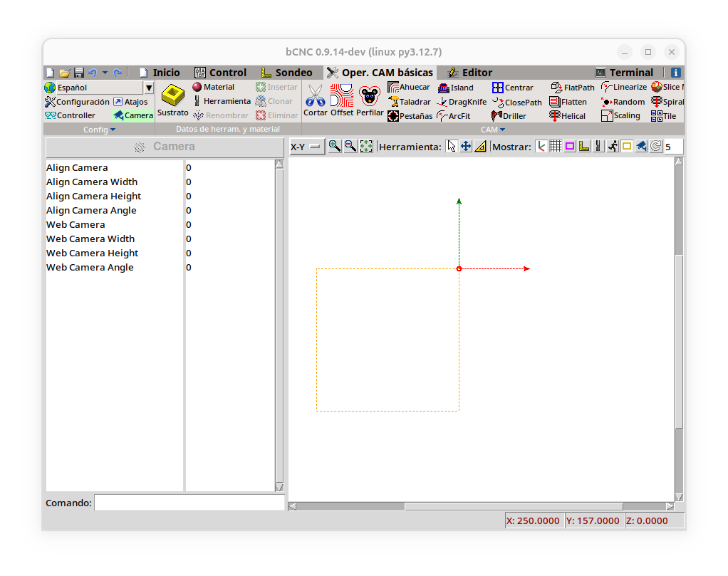Open the Atajos shortcuts page
Image resolution: width=728 pixels, height=576 pixels.
click(130, 102)
